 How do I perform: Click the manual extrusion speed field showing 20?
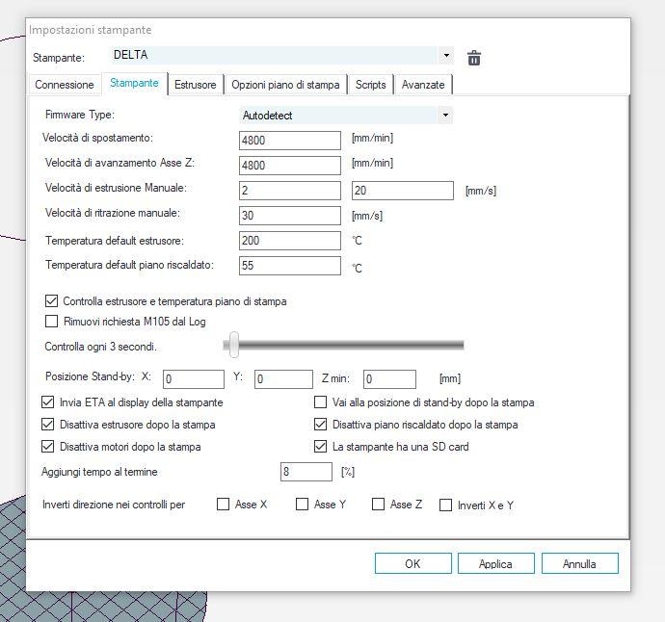pyautogui.click(x=403, y=191)
